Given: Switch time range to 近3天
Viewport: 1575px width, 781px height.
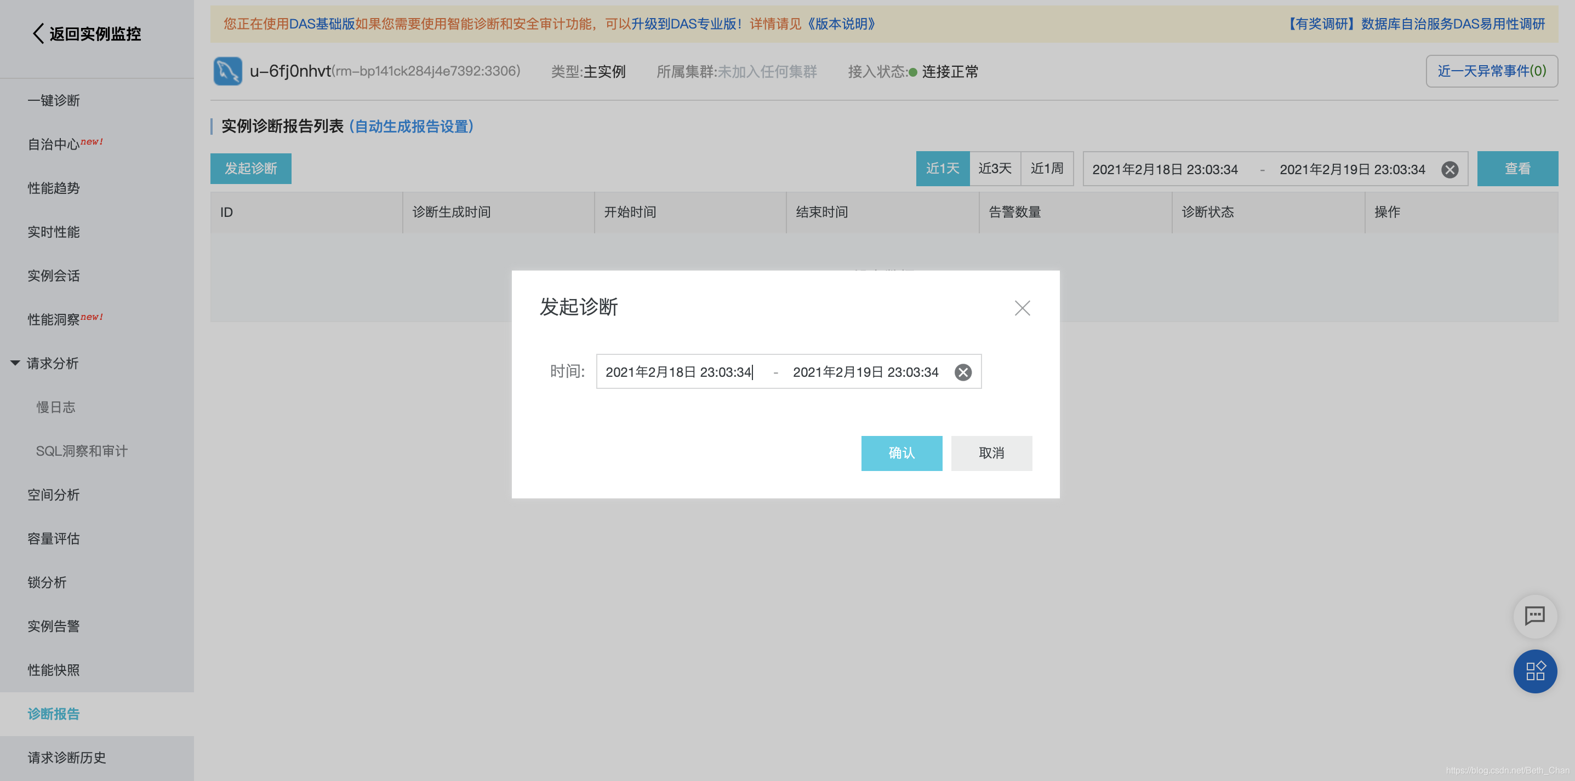Looking at the screenshot, I should coord(994,169).
